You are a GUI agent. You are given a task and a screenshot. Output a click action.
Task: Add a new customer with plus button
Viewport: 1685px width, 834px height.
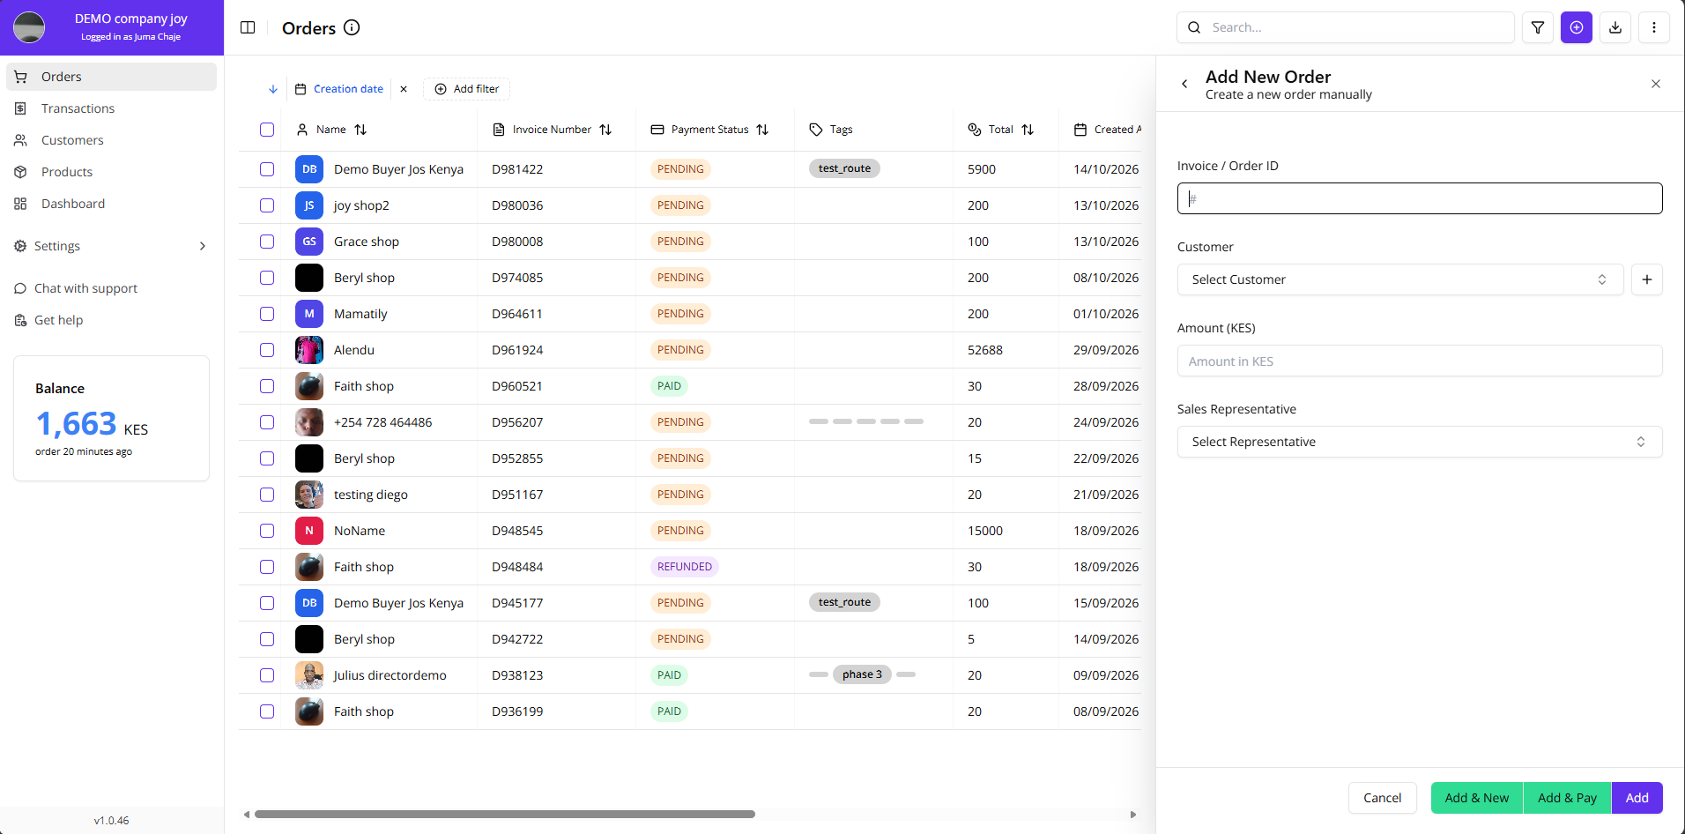(1647, 279)
